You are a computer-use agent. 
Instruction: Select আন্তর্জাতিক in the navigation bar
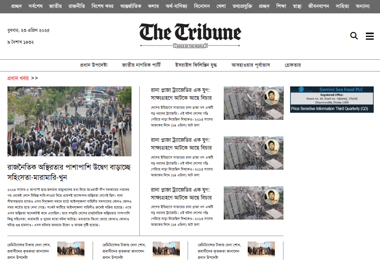click(x=131, y=6)
